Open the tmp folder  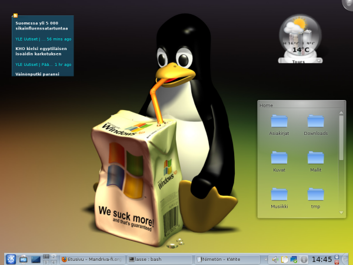pyautogui.click(x=315, y=198)
